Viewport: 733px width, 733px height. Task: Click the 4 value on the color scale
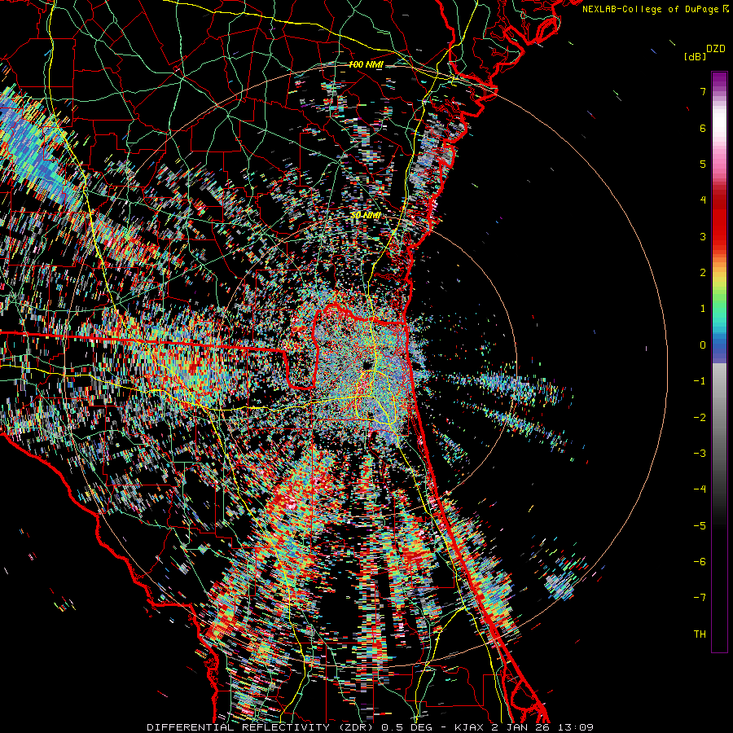703,200
